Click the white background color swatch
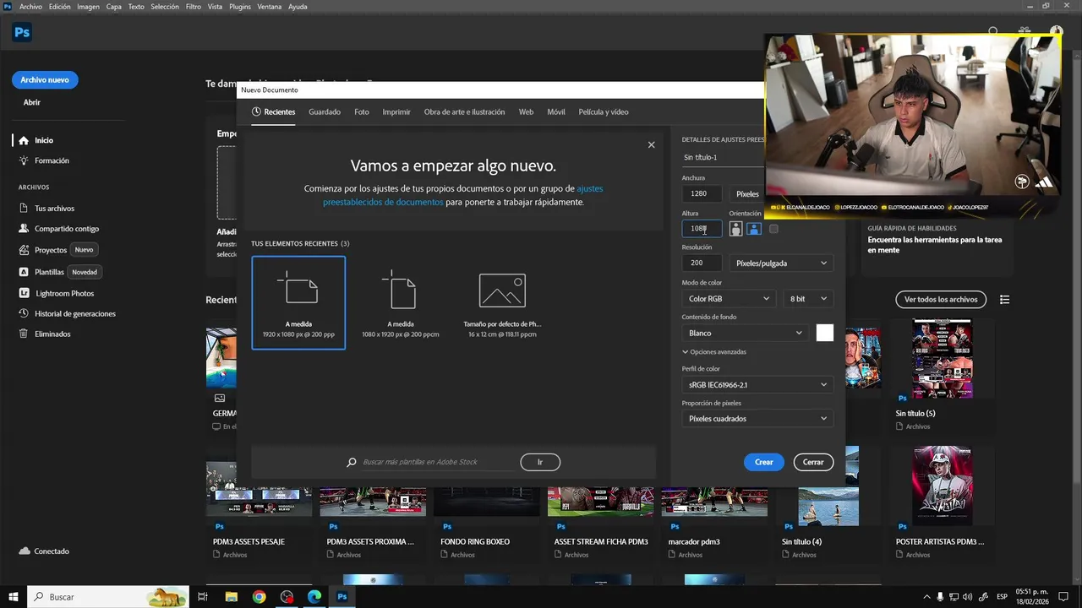 (825, 333)
